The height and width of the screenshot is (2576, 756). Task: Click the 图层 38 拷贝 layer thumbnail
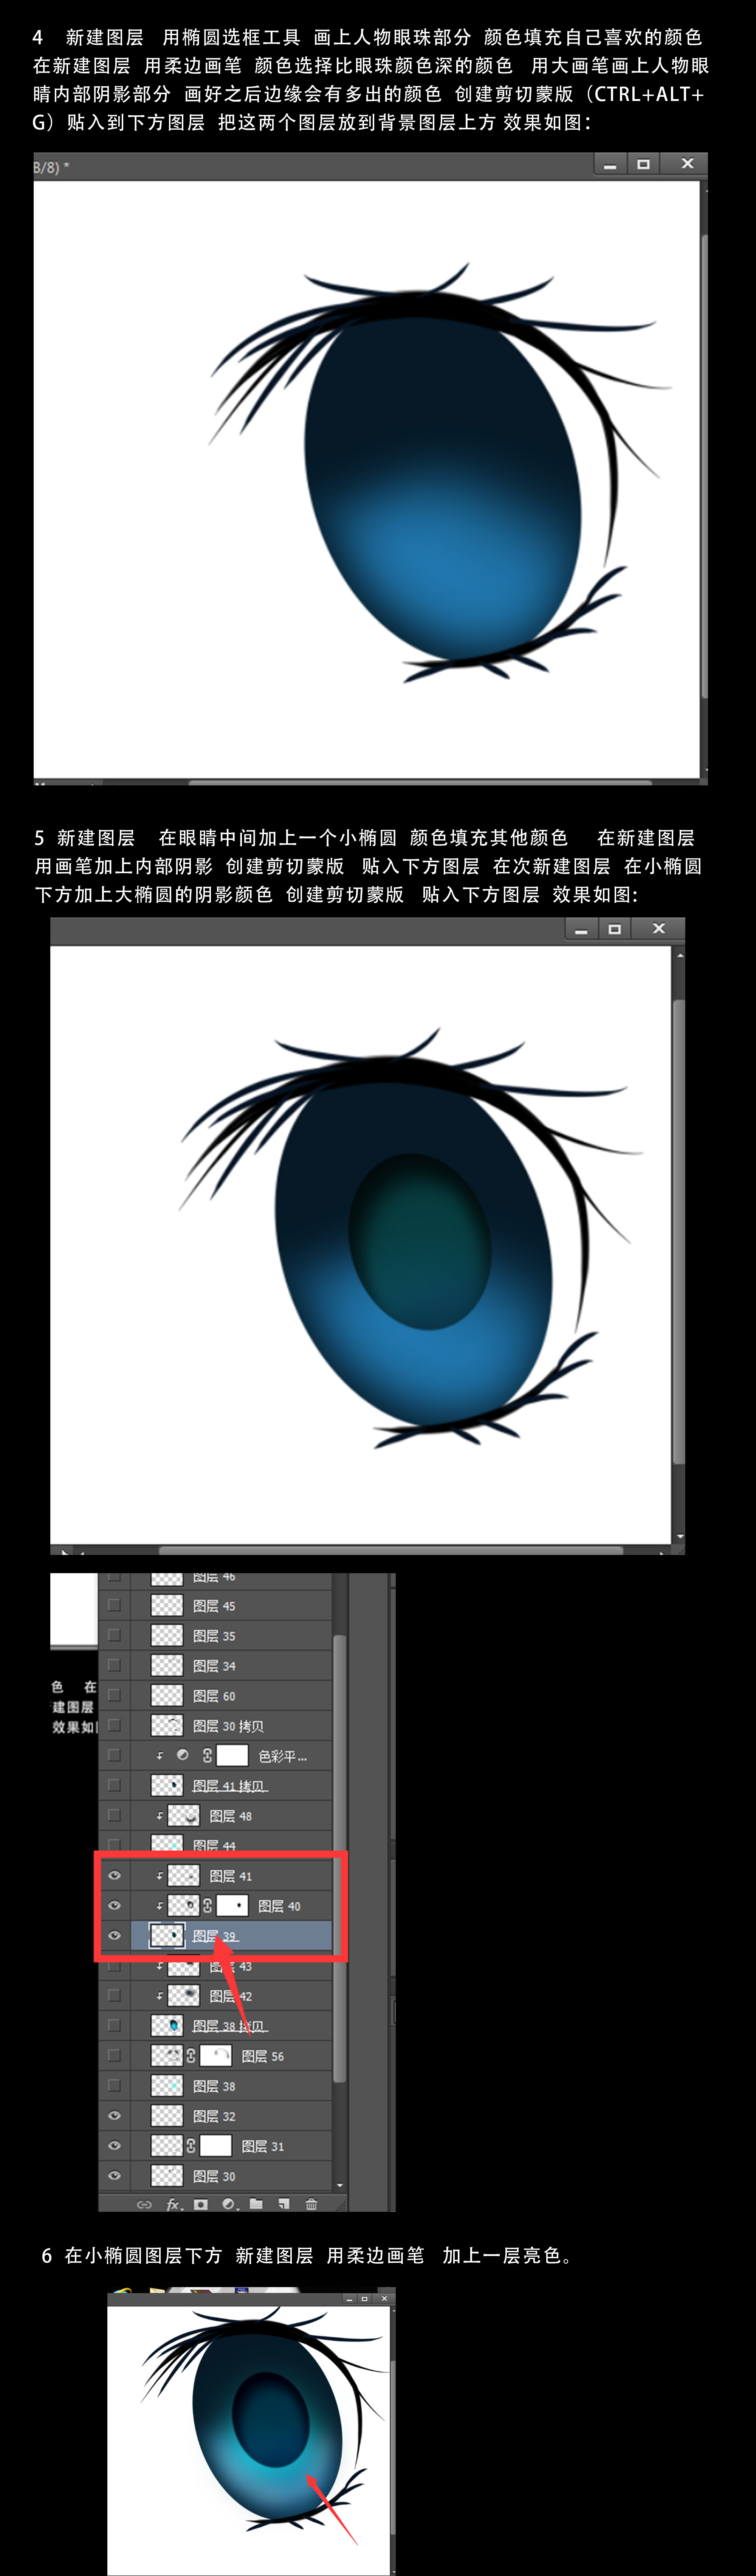click(x=167, y=2026)
